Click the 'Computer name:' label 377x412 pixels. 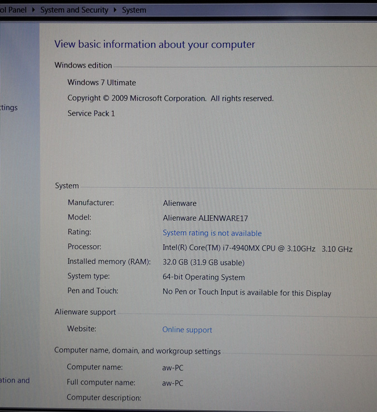coord(95,367)
